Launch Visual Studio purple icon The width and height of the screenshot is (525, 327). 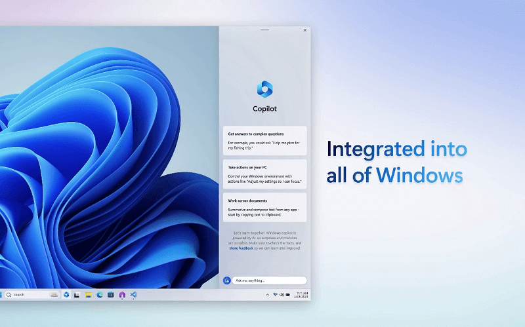(122, 295)
